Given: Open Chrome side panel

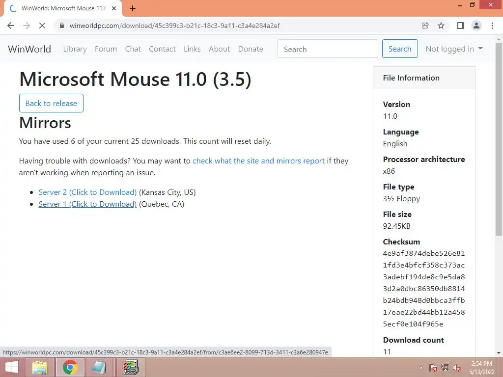Looking at the screenshot, I should 461,26.
